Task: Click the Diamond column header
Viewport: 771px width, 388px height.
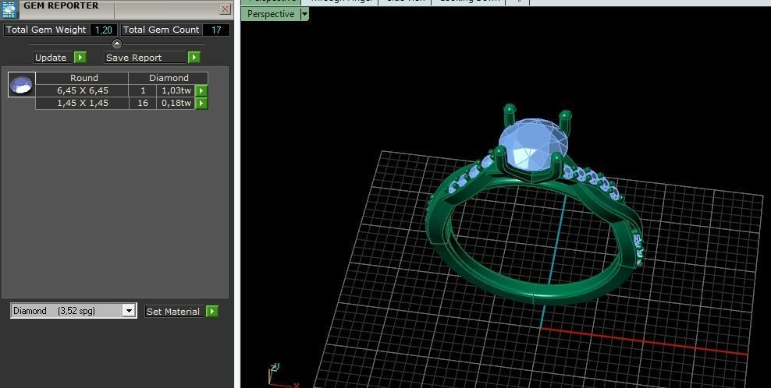Action: coord(168,78)
